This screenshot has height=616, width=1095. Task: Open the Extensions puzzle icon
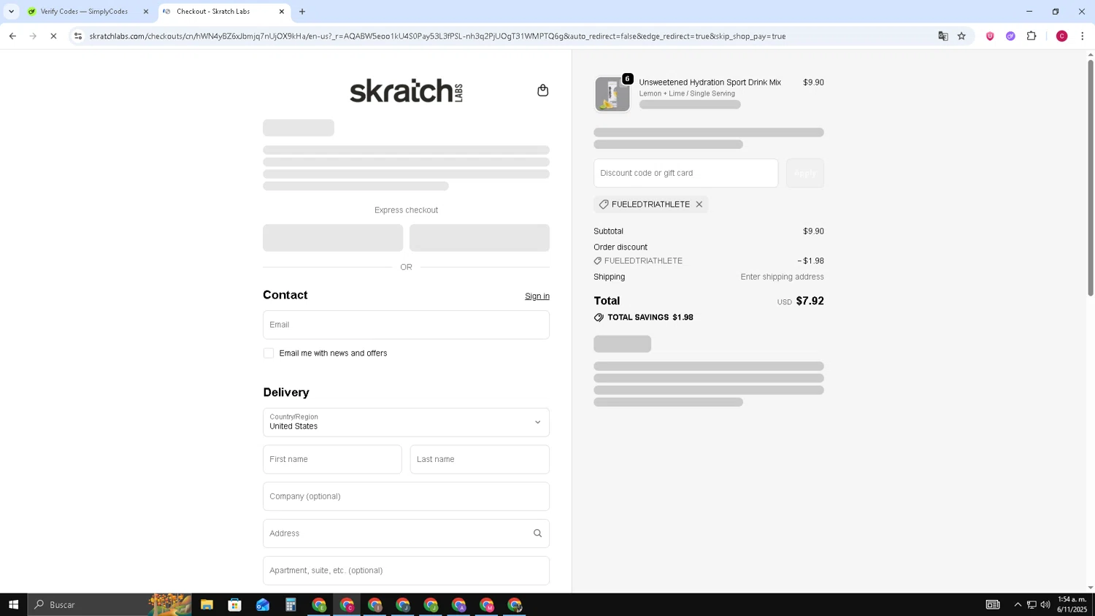pos(1031,36)
